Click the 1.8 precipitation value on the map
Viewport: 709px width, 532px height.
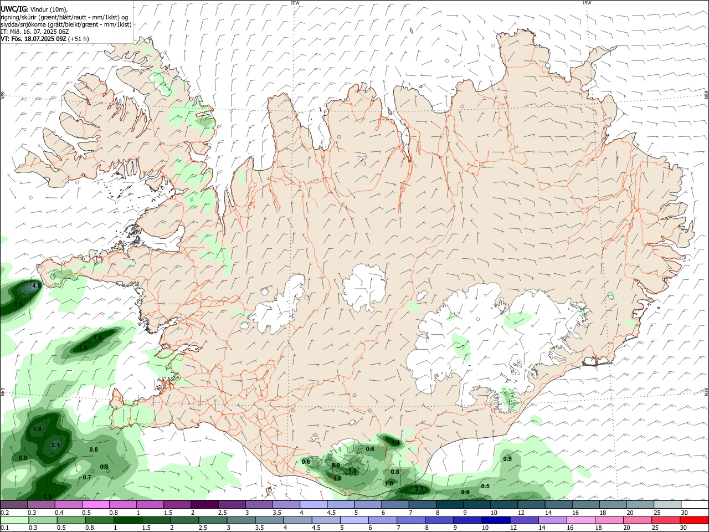pyautogui.click(x=38, y=429)
